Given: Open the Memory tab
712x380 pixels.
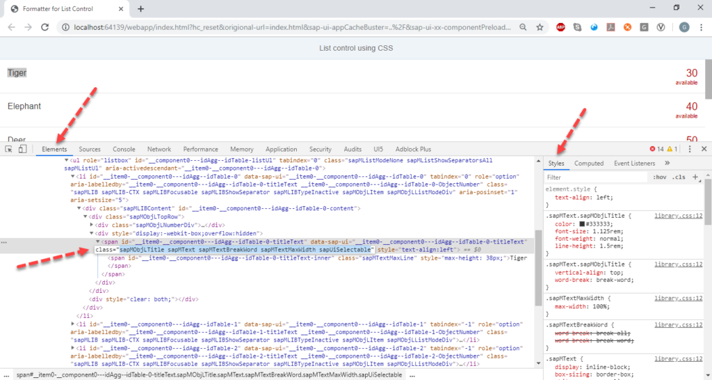Looking at the screenshot, I should coord(241,149).
